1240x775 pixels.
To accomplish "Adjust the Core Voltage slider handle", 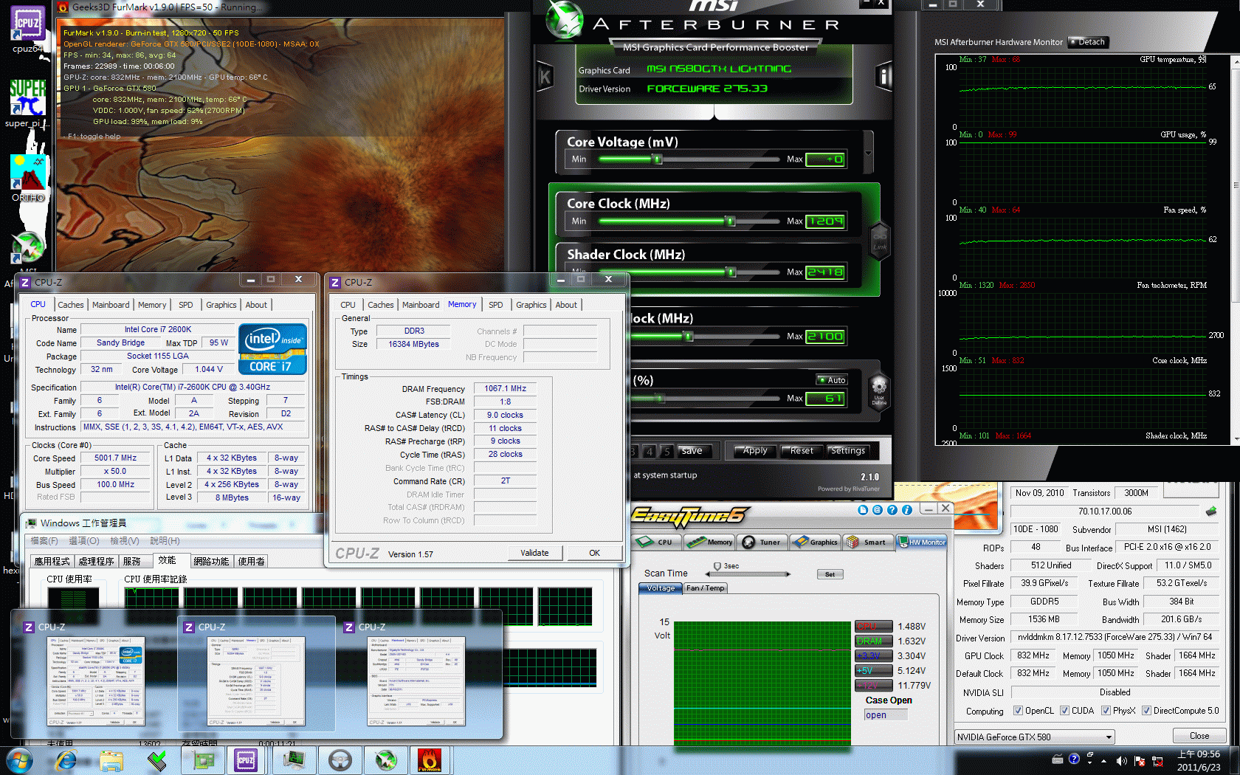I will [657, 159].
